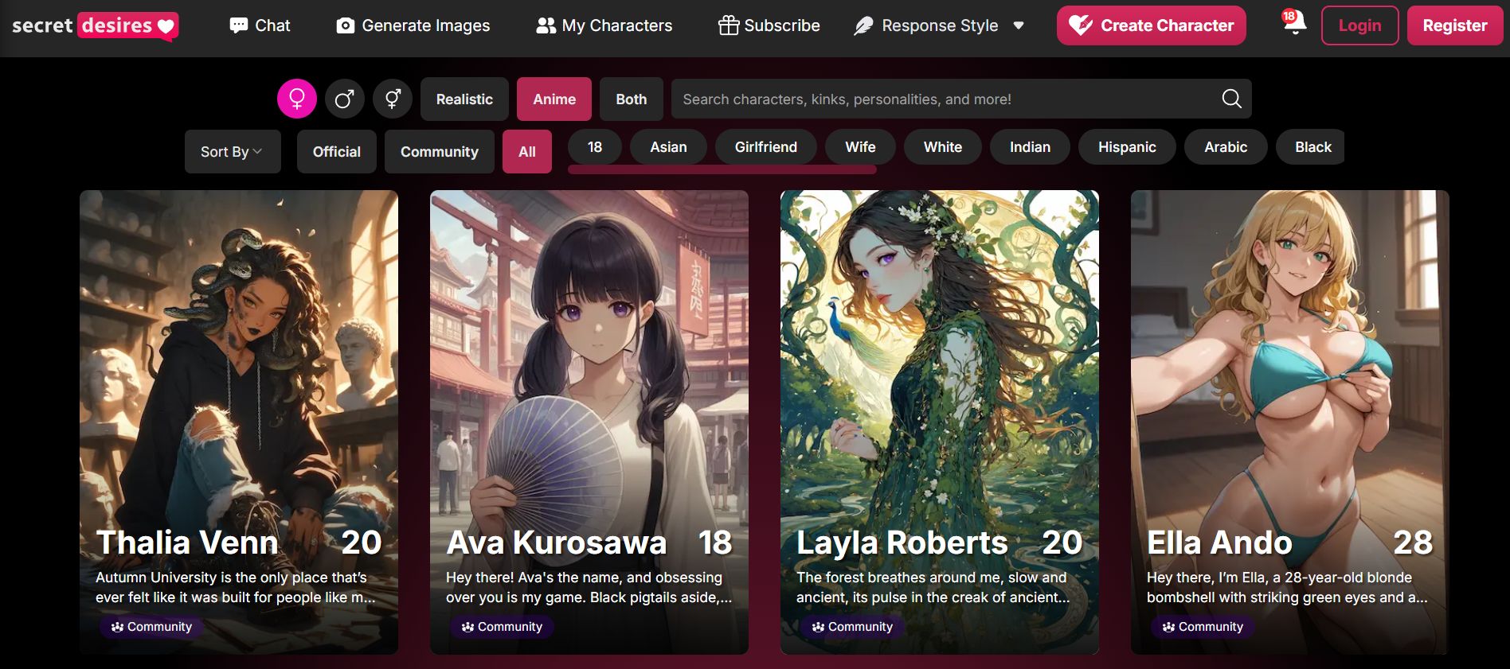The width and height of the screenshot is (1510, 669).
Task: Select the female gender filter icon
Action: [297, 99]
